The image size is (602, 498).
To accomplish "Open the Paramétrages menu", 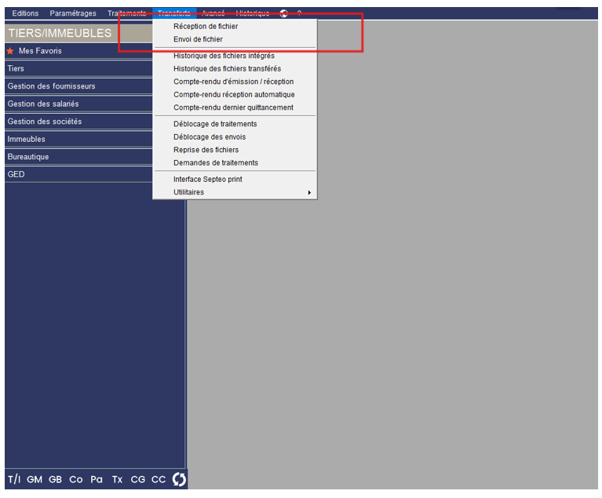I will (x=73, y=13).
